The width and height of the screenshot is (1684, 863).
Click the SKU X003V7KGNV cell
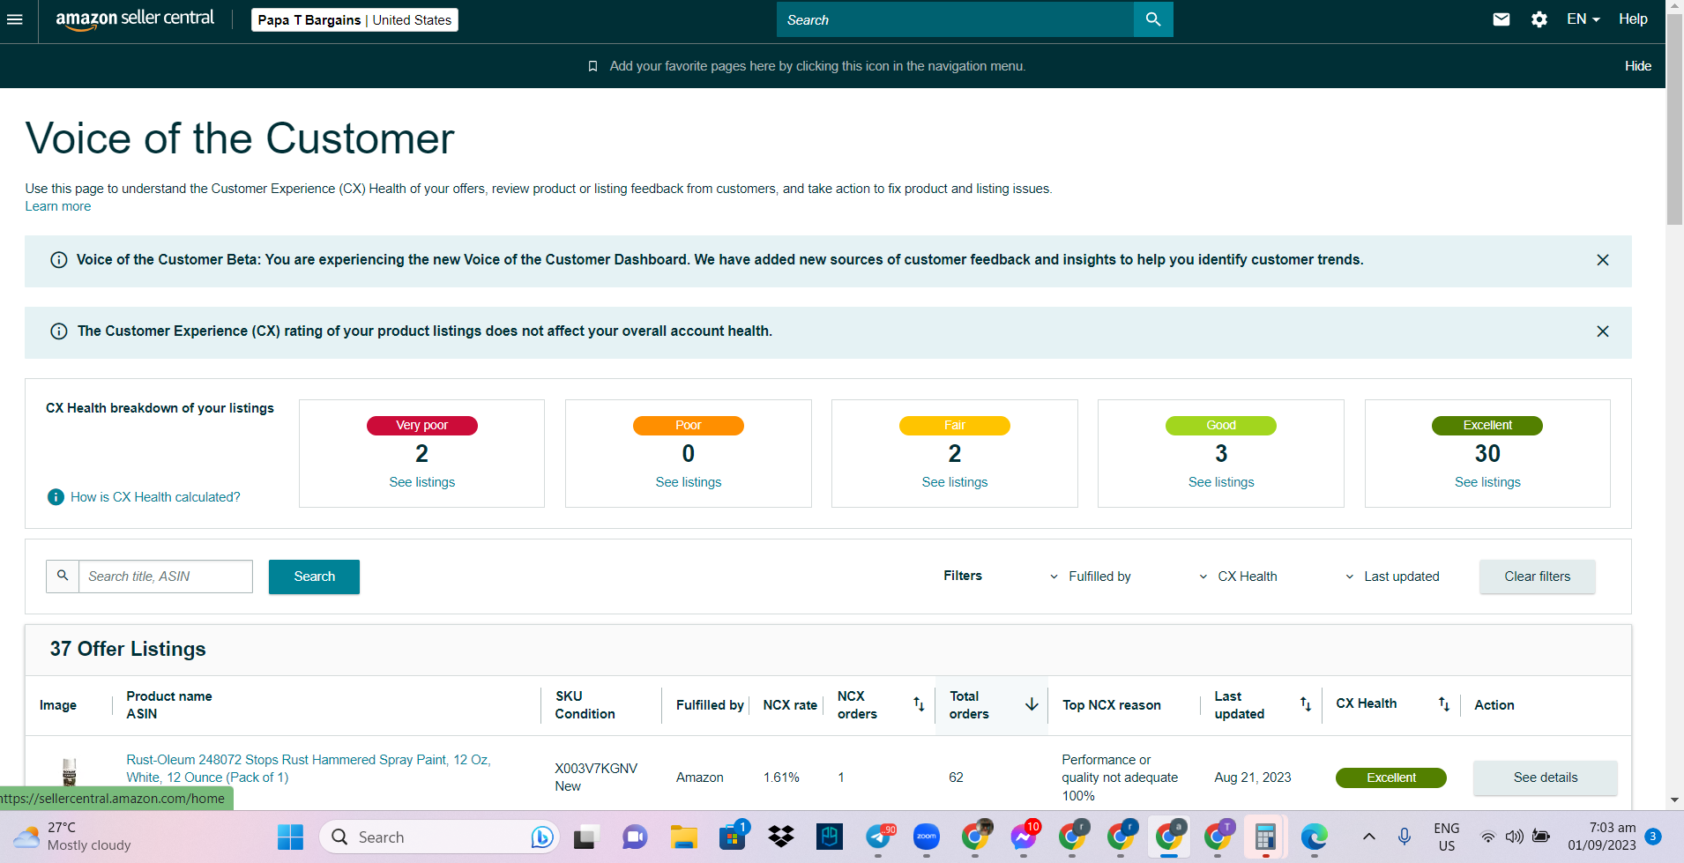tap(596, 769)
